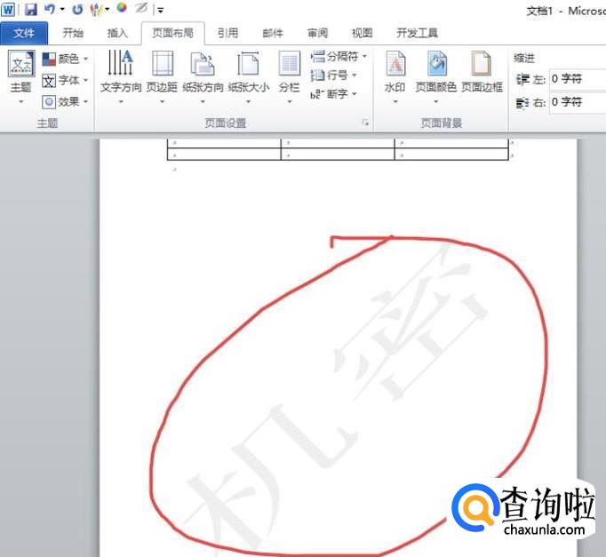Open the 纸张大小 paper size menu
Screen dimensions: 606x557
249,76
